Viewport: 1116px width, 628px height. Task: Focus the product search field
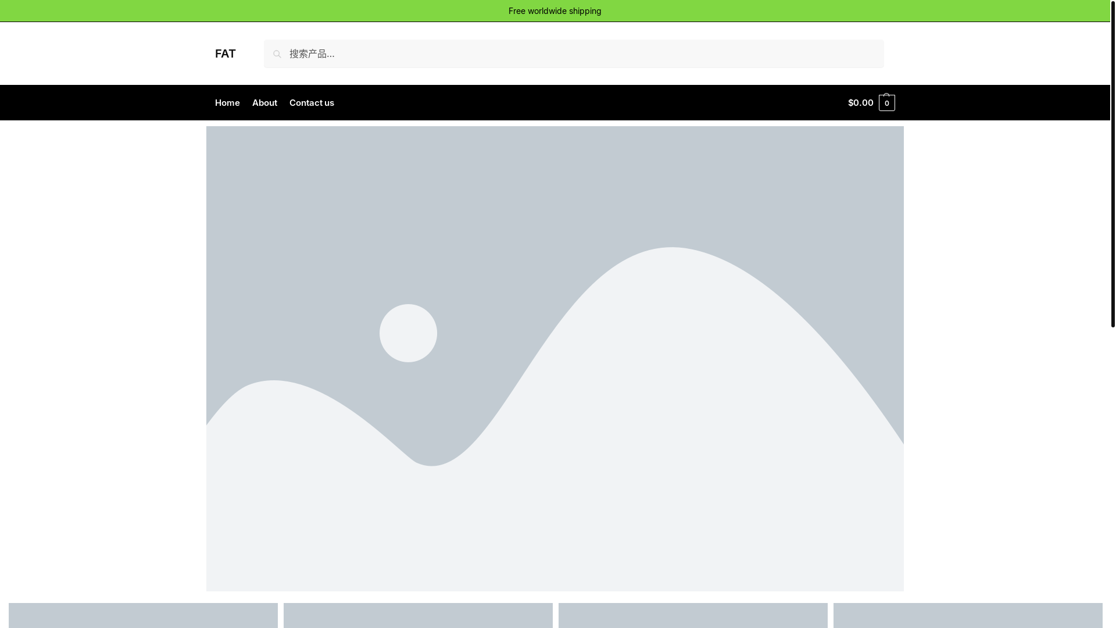point(574,54)
